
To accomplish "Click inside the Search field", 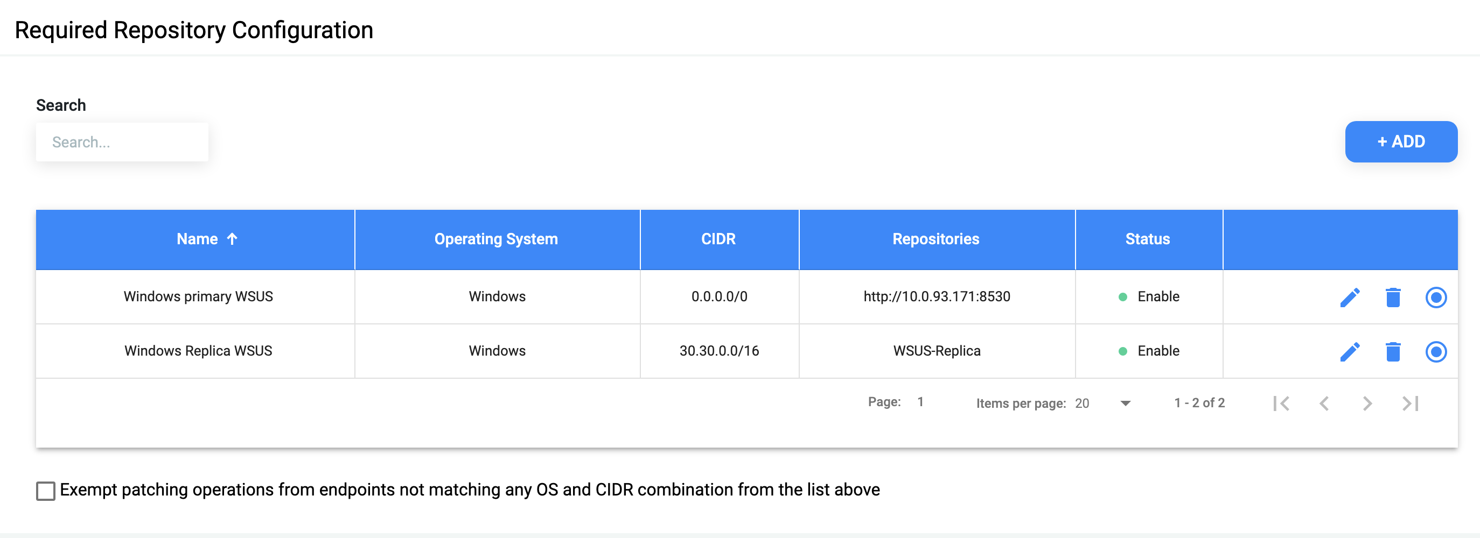I will pos(122,142).
